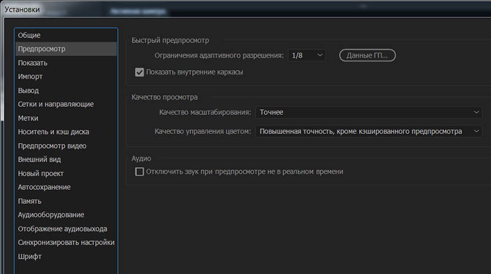491x274 pixels.
Task: Select "Аудиооборудование" in the list
Action: [51, 214]
